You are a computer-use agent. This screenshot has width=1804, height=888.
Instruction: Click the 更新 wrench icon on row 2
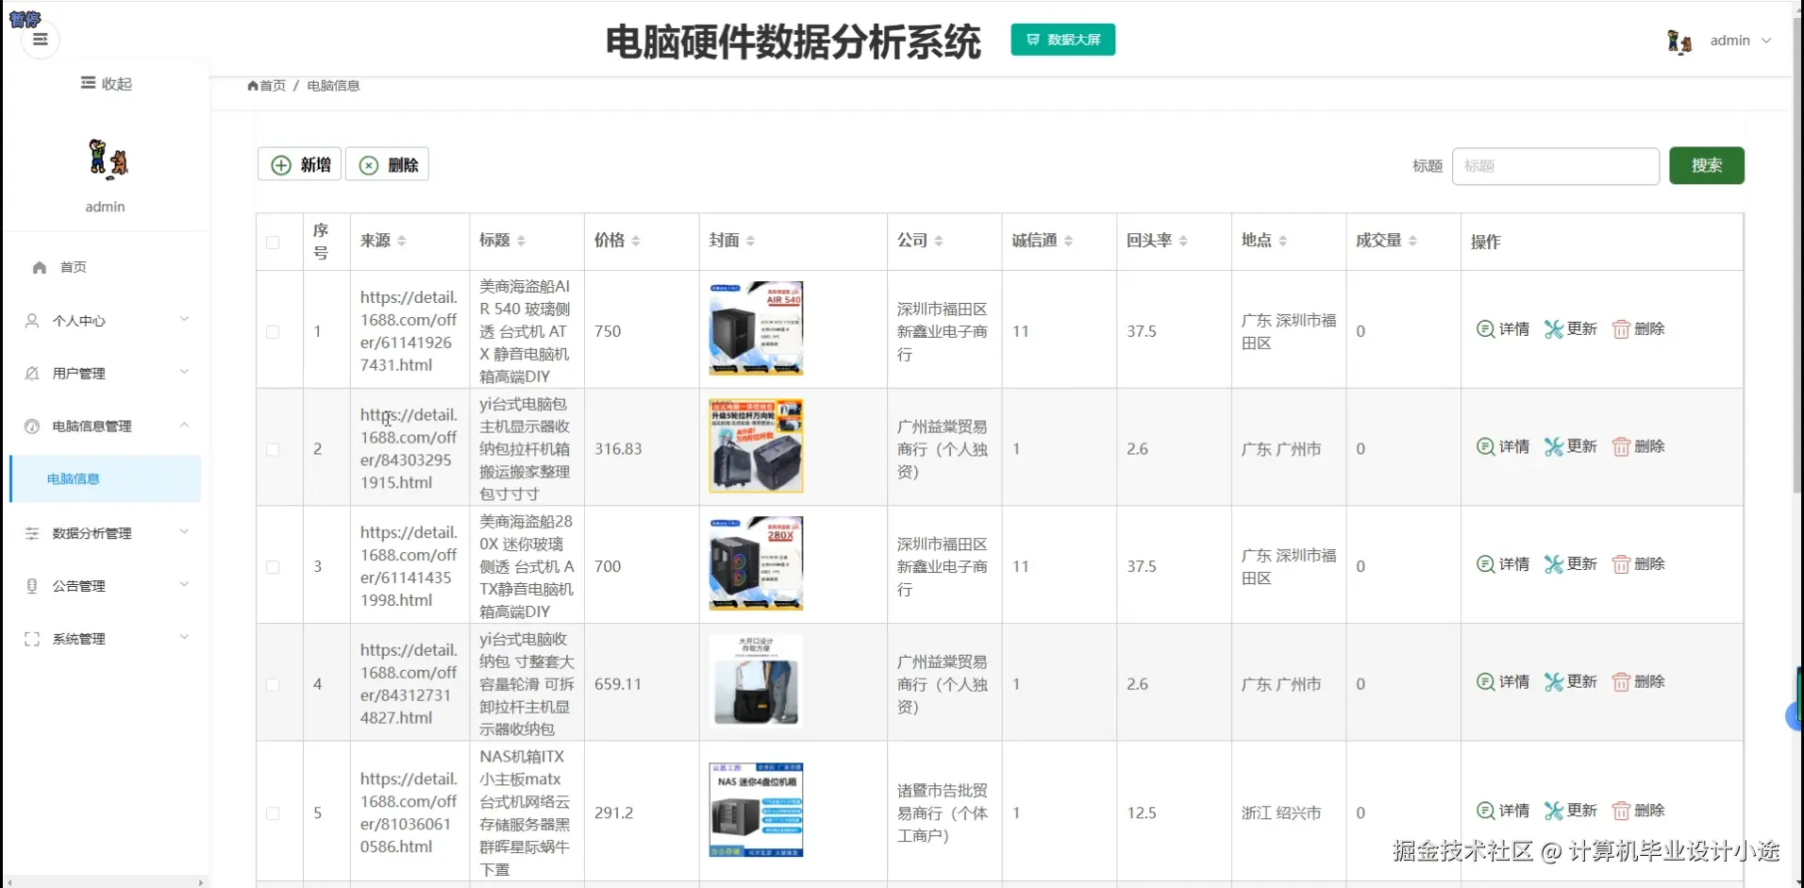click(1554, 446)
